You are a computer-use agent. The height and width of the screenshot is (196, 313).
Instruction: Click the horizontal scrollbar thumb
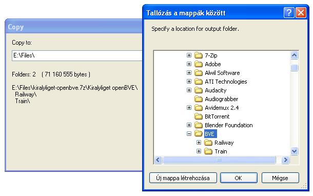click(x=219, y=160)
